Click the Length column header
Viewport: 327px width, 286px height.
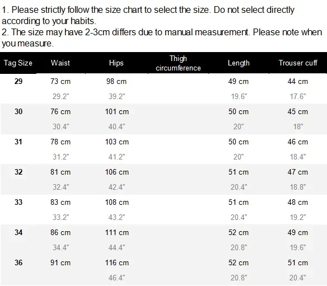point(239,63)
